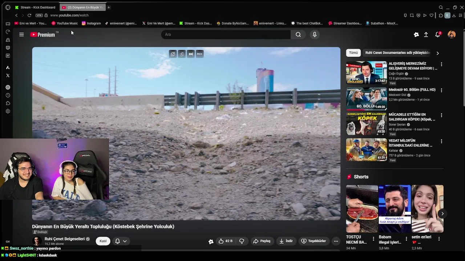Open the YouTube upload arrow icon

(426, 34)
